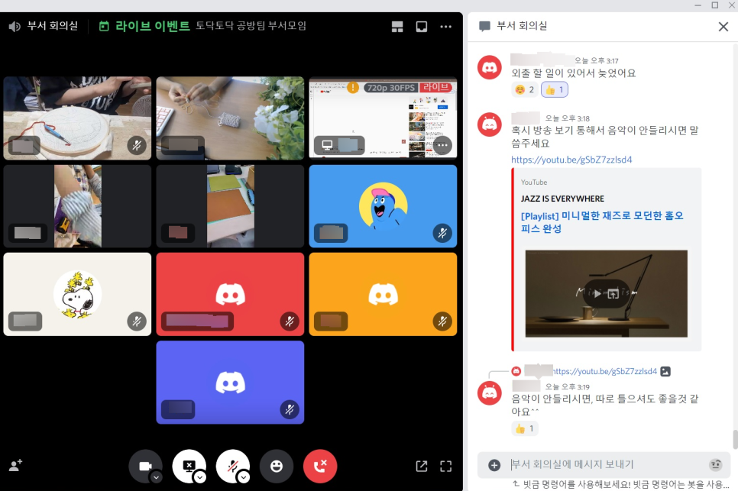Select the blue character avatar tile

(x=383, y=206)
